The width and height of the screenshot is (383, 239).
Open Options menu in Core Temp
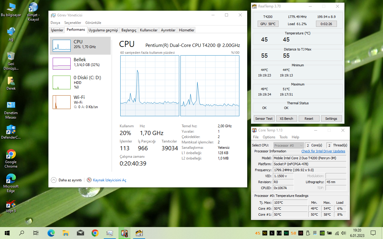pos(269,137)
